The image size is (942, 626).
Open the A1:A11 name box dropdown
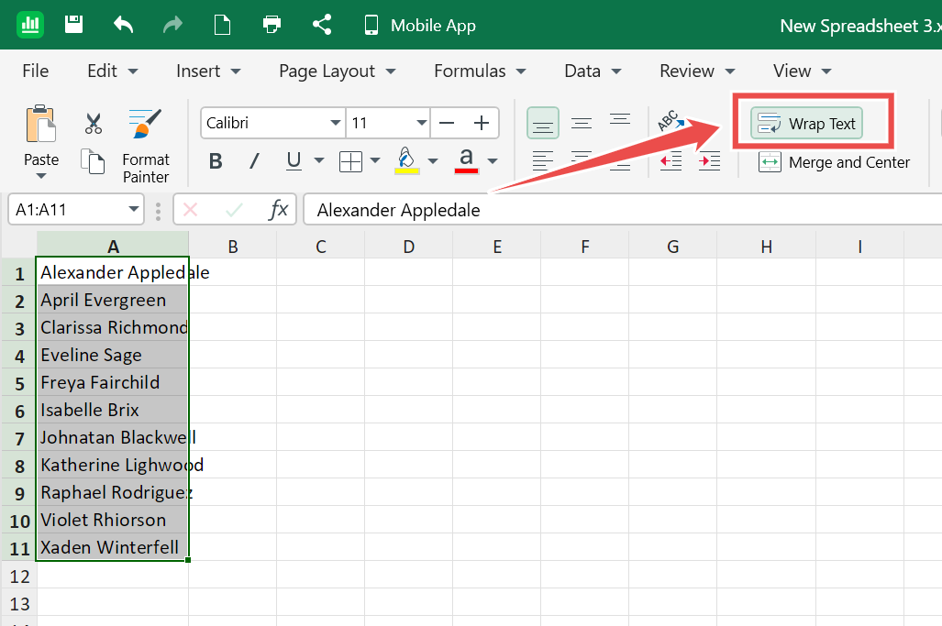[x=133, y=210]
